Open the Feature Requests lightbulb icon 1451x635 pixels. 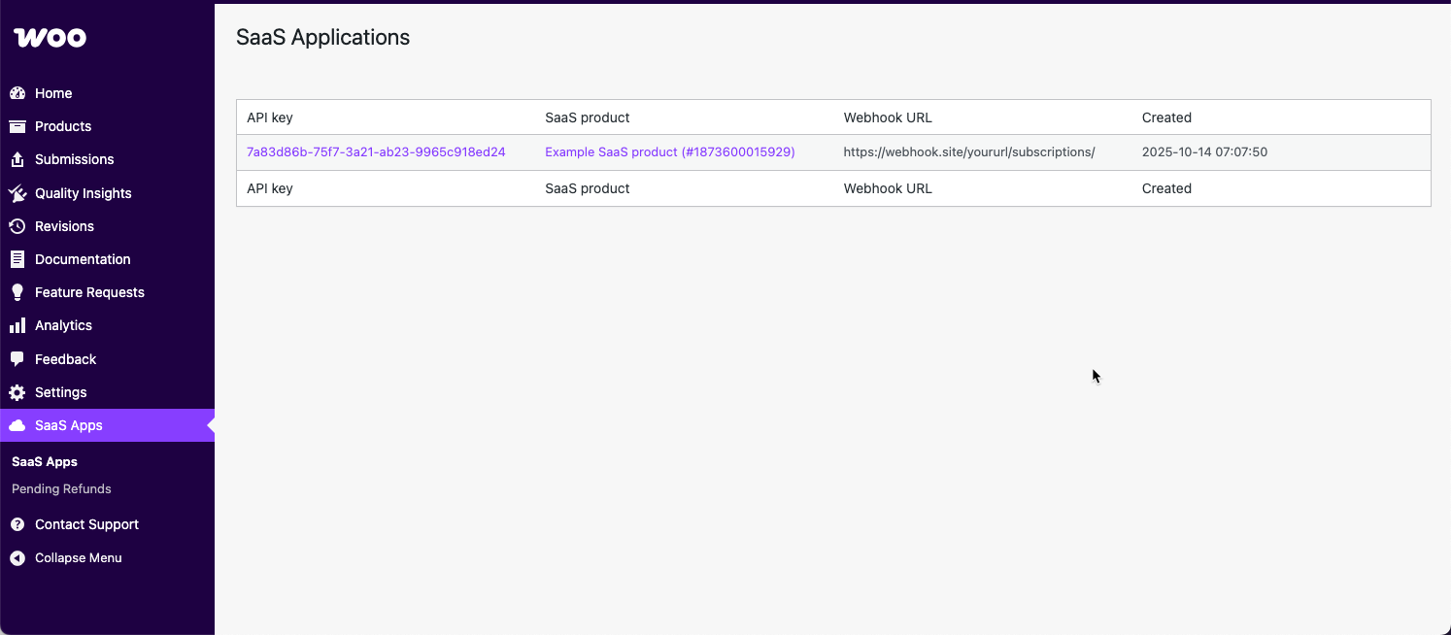(18, 292)
